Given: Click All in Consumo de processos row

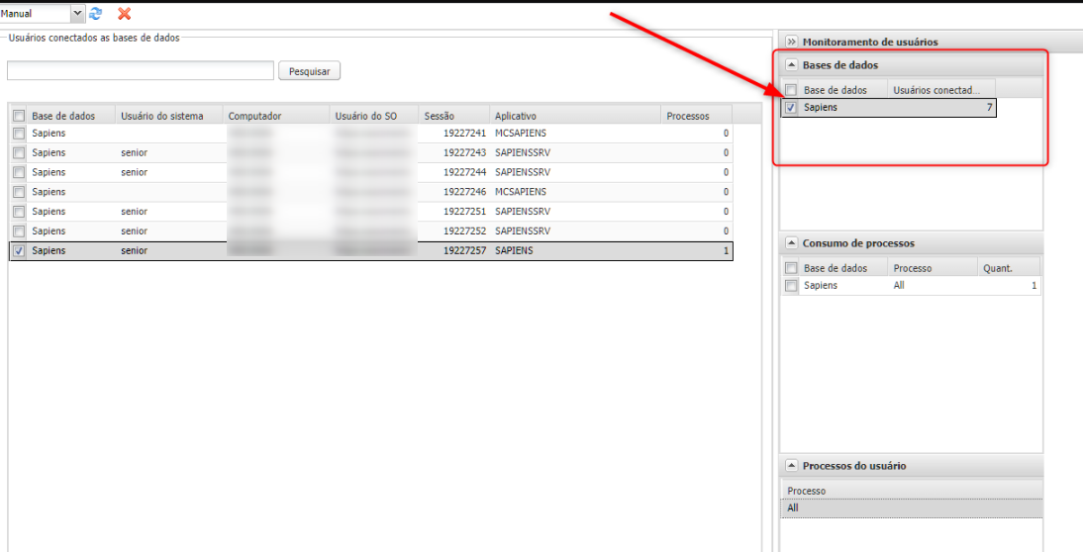Looking at the screenshot, I should pos(899,286).
